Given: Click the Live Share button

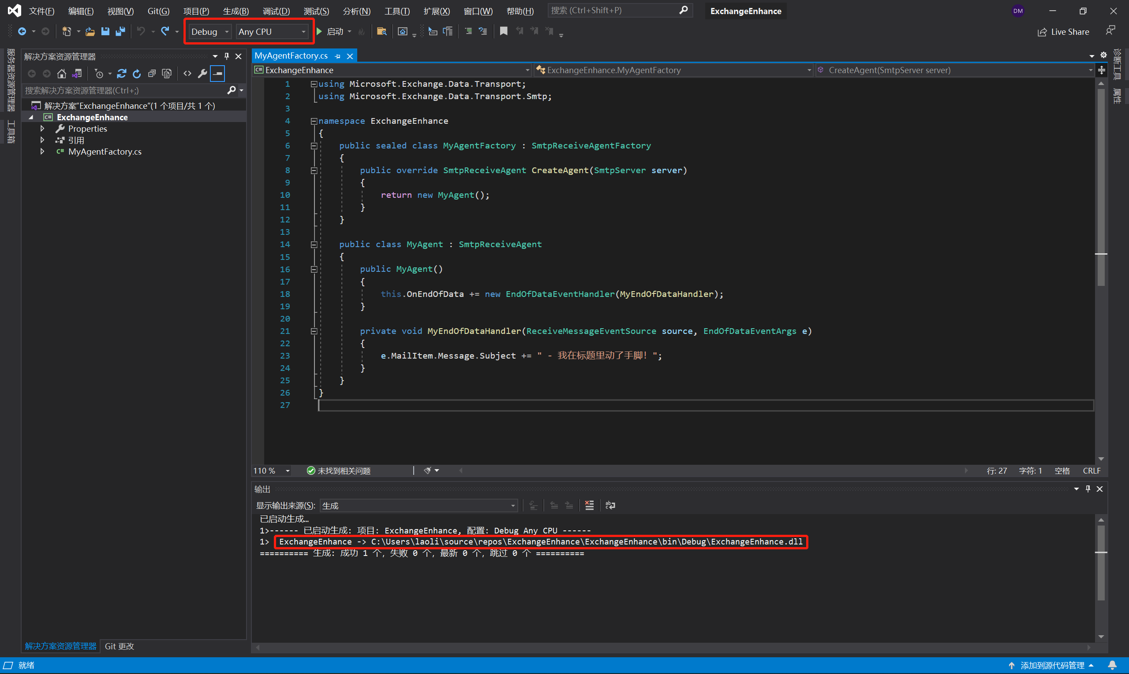Looking at the screenshot, I should coord(1063,32).
